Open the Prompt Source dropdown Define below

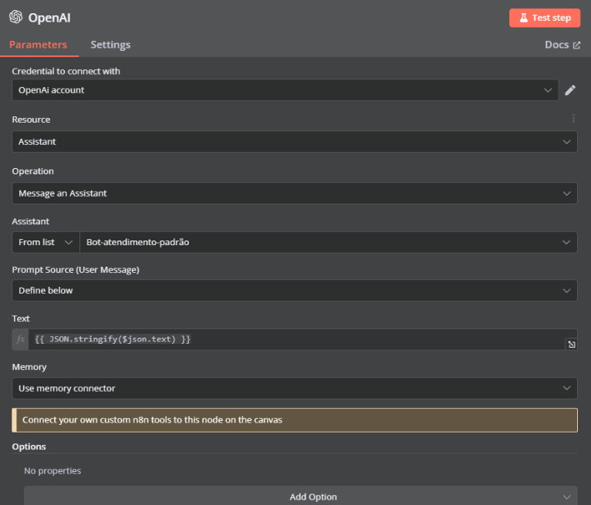[295, 291]
